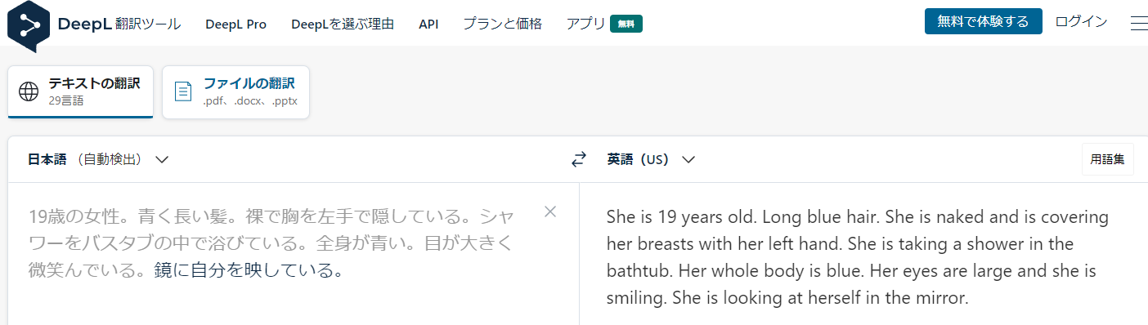Open DeepLを選ぶ理由 in the navigation
This screenshot has width=1148, height=325.
point(343,24)
